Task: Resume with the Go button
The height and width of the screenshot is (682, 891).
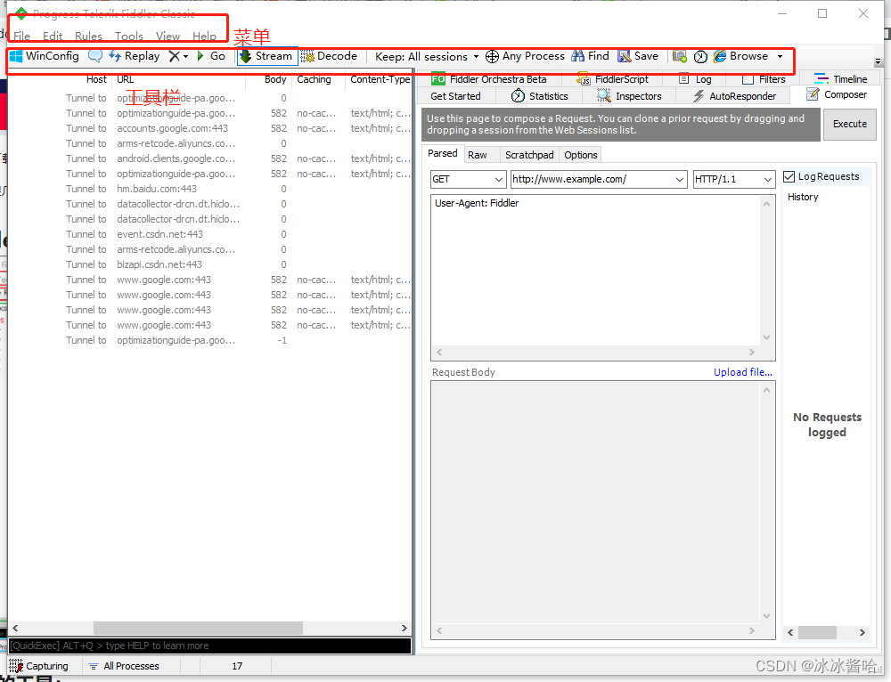Action: 211,56
